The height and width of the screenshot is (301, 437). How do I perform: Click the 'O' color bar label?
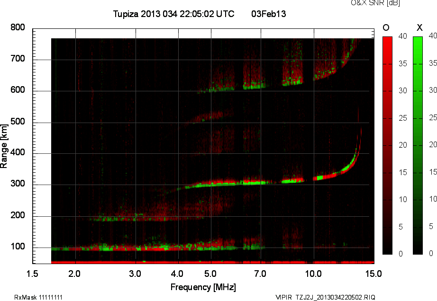pos(386,27)
